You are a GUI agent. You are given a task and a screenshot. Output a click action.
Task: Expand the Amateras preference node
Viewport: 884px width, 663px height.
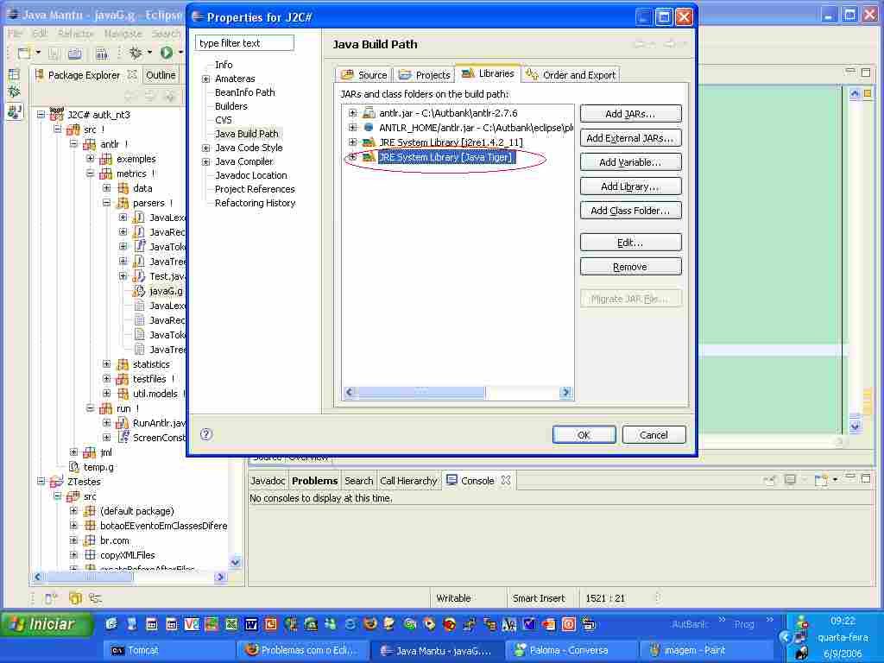206,79
